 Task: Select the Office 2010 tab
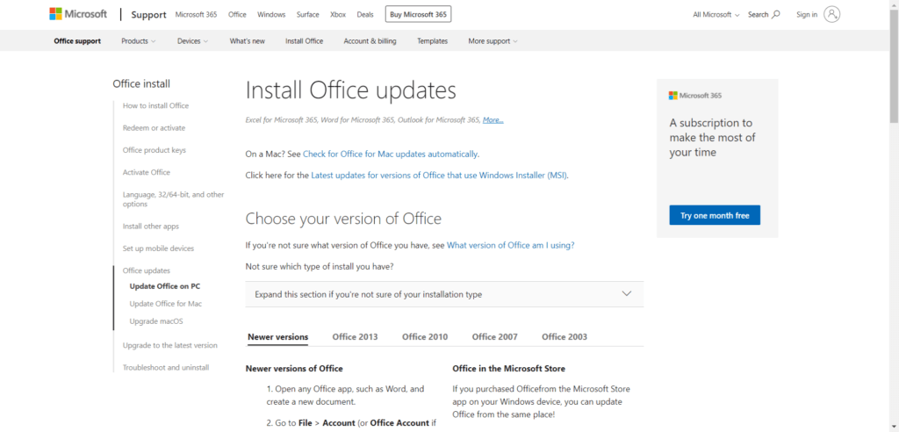(425, 336)
